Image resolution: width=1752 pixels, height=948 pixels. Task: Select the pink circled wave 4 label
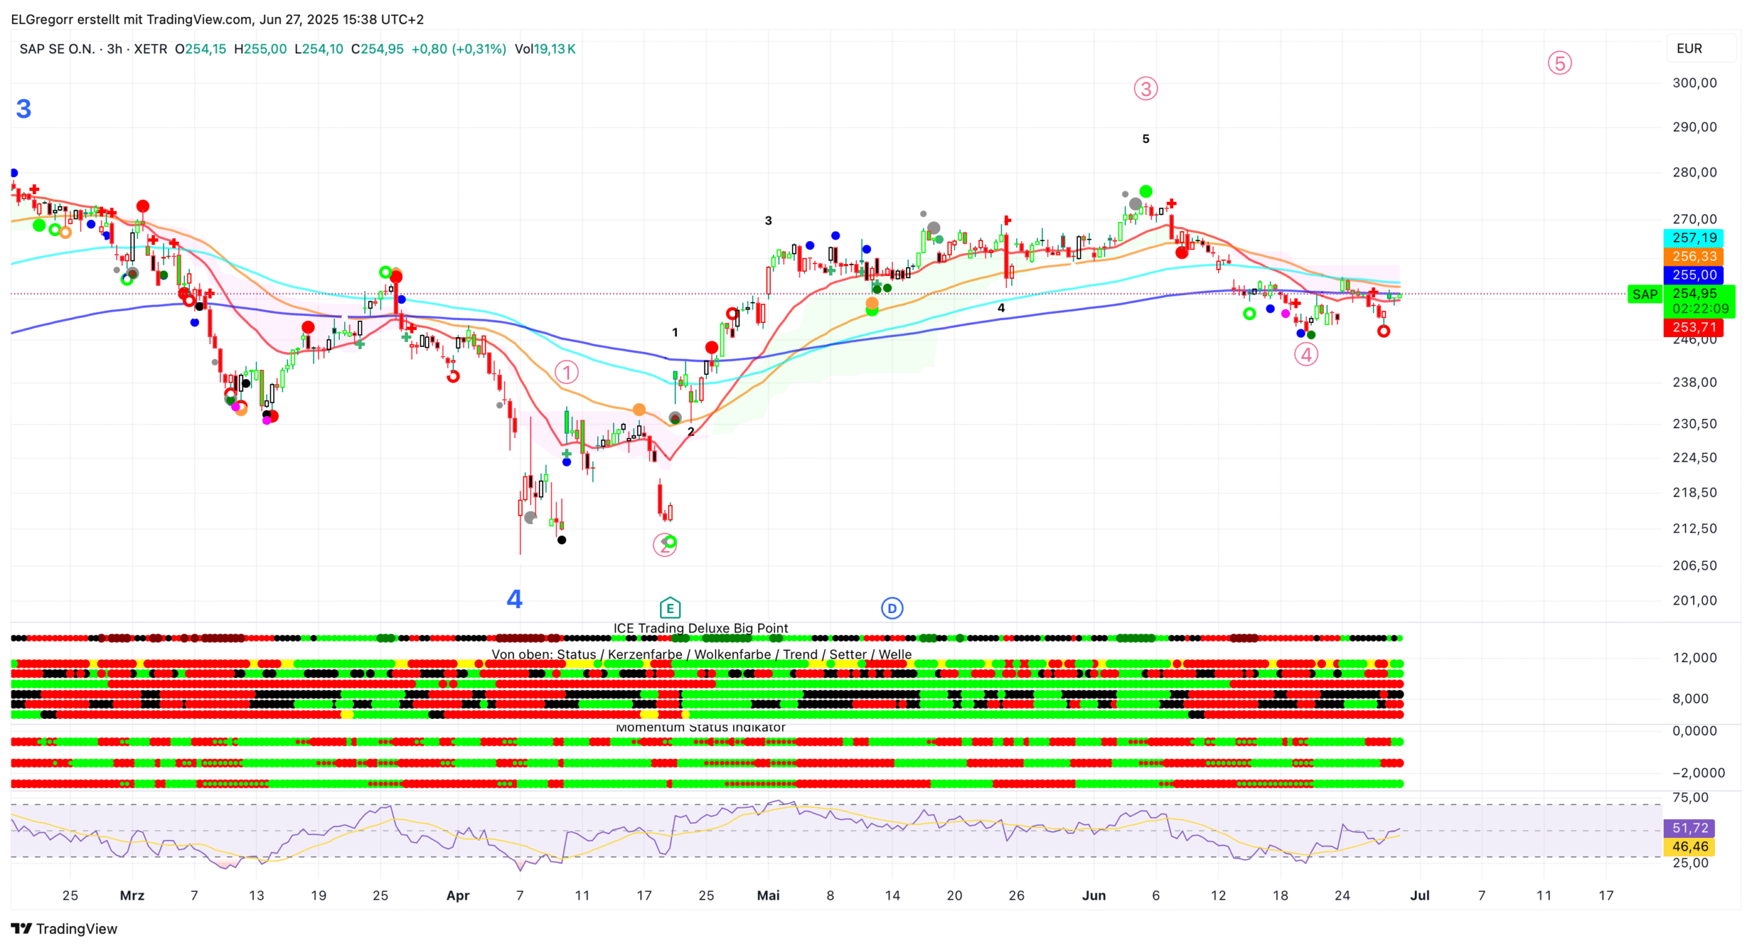point(1306,355)
